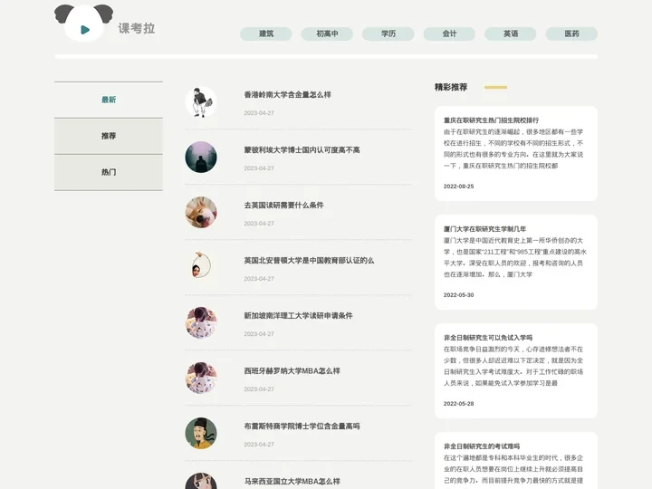Click dog thumbnail beside 去英国读研需要什么条件
This screenshot has width=652, height=489.
click(201, 213)
